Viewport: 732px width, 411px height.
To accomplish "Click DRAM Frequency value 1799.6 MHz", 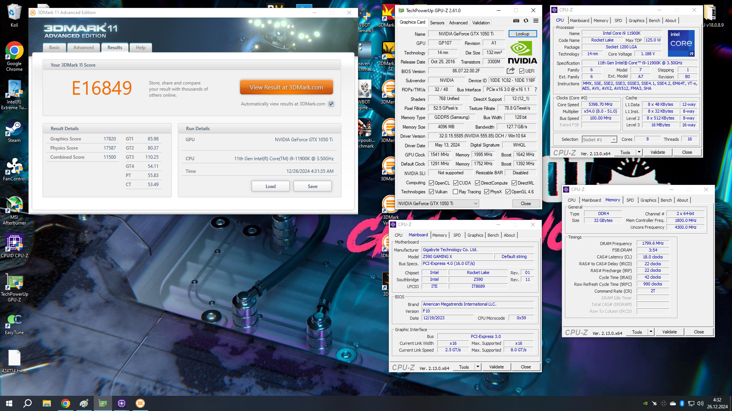I will (653, 243).
